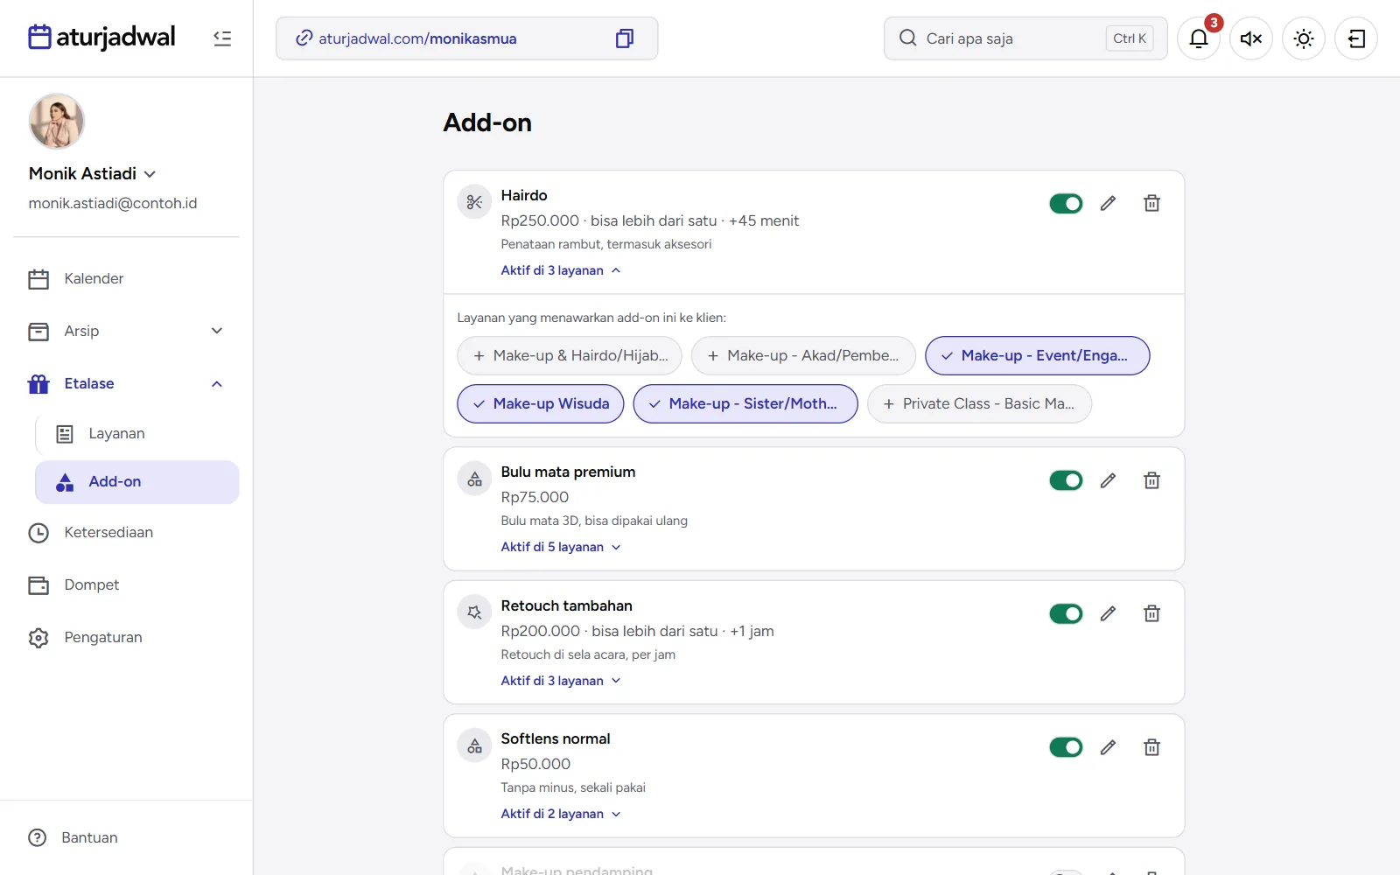Delete the Bulu mata premium add-on
The width and height of the screenshot is (1400, 875).
[x=1151, y=480]
